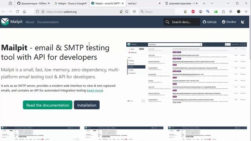Reload the current page
This screenshot has height=141, width=251.
pyautogui.click(x=17, y=12)
